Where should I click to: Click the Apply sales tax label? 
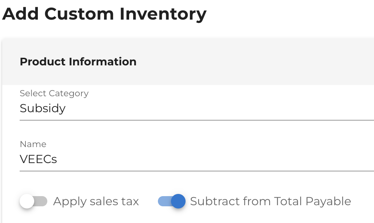[x=96, y=201]
